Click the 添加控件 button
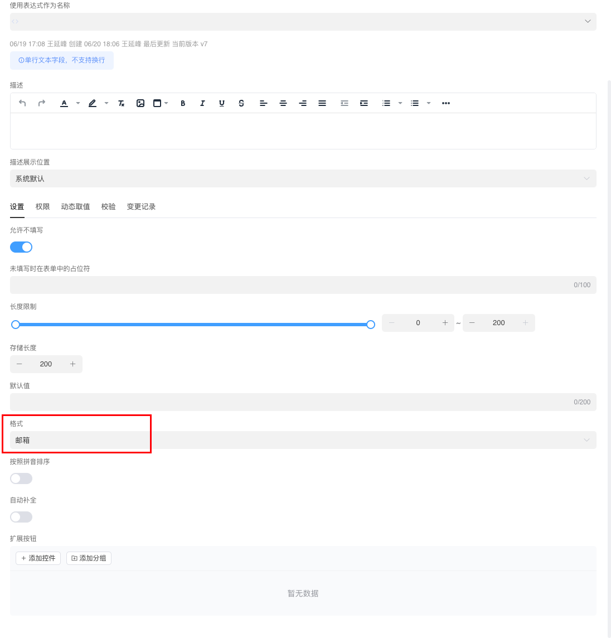611x638 pixels. (38, 558)
